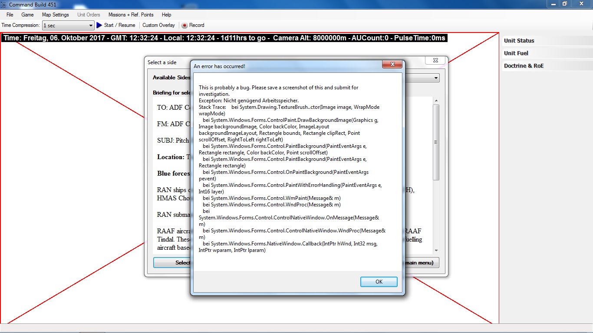Expand the Available Sides combo box

click(436, 78)
